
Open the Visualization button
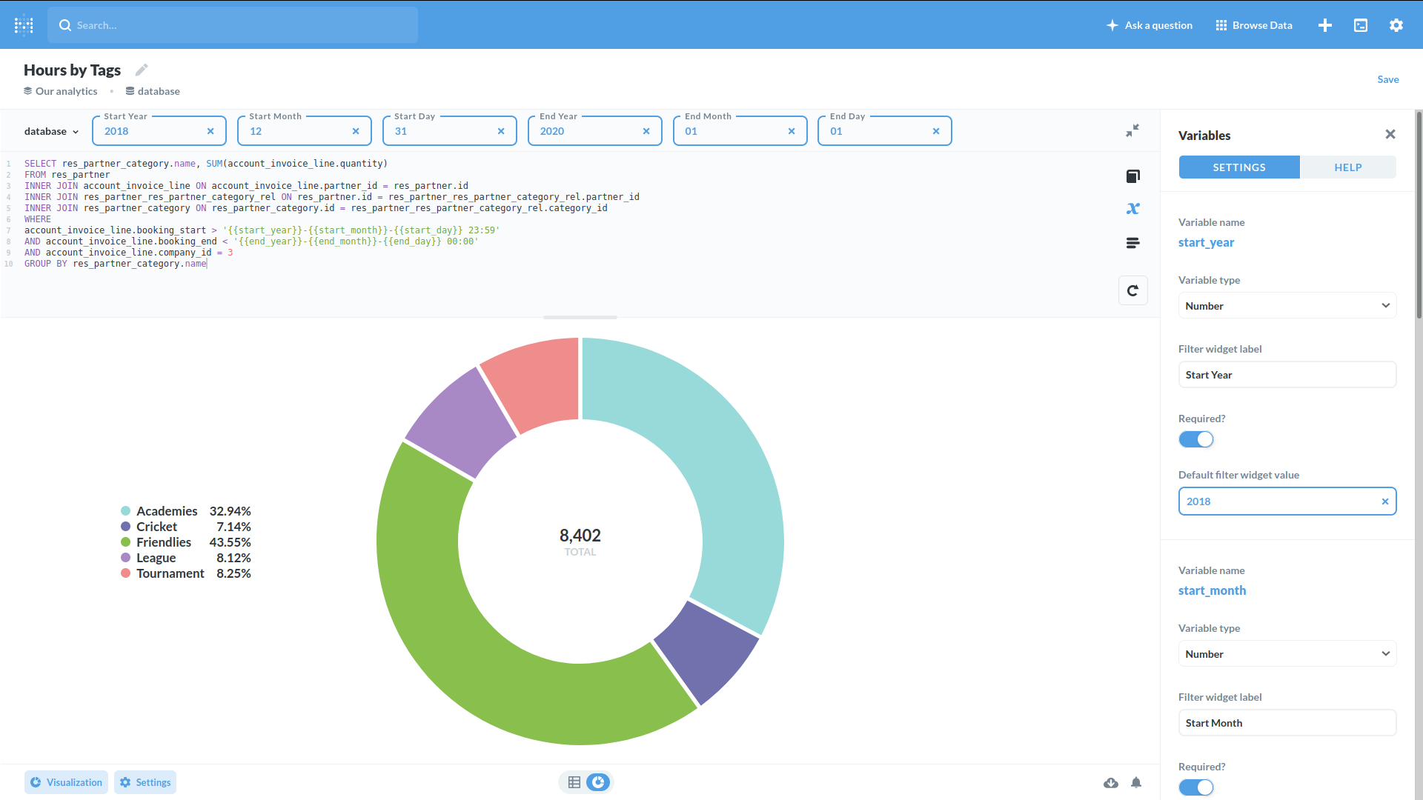[66, 782]
